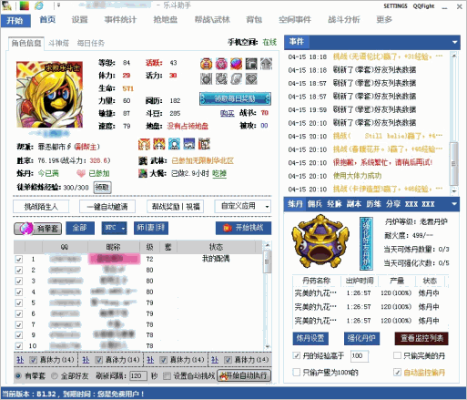The width and height of the screenshot is (467, 400).
Task: Click the 吃掉 link
Action: pyautogui.click(x=219, y=173)
